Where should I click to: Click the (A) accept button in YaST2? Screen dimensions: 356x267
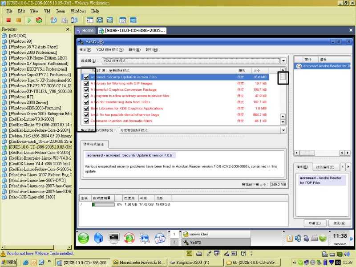pos(340,223)
